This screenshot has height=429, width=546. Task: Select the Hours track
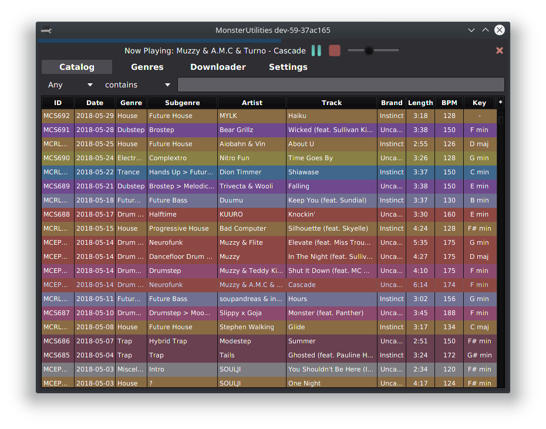(x=332, y=299)
